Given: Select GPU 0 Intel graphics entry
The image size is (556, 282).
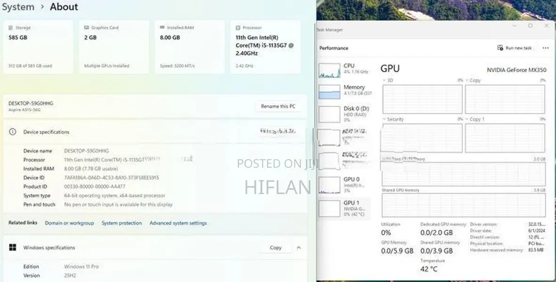Looking at the screenshot, I should click(344, 185).
